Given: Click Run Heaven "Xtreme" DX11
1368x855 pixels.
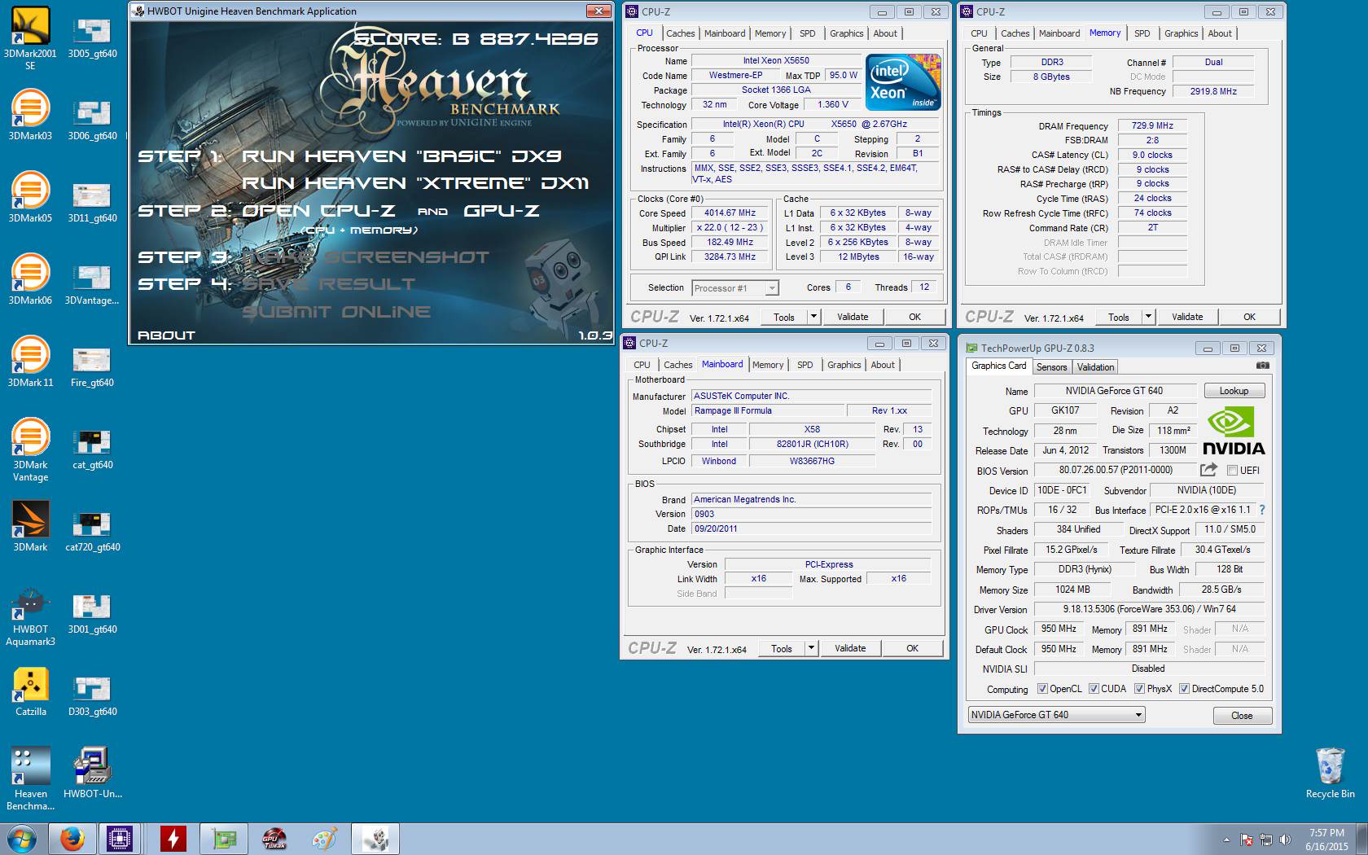Looking at the screenshot, I should pos(415,183).
